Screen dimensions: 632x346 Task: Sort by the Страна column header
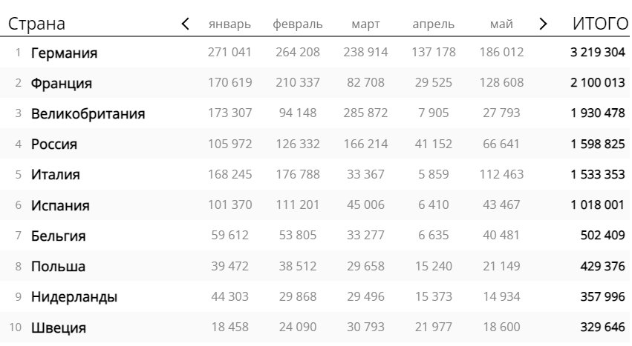36,24
